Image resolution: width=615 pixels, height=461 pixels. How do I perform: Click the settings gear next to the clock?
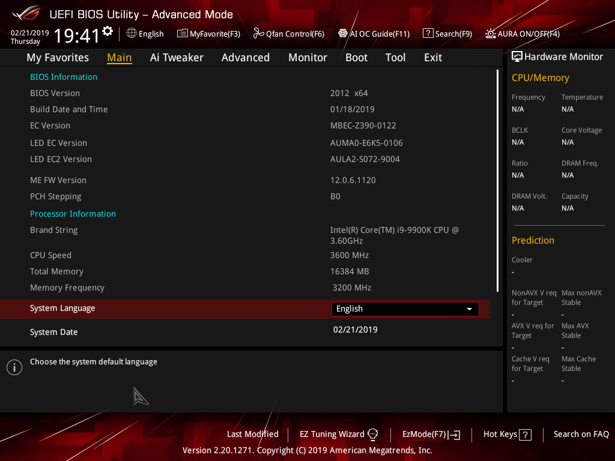tap(108, 31)
